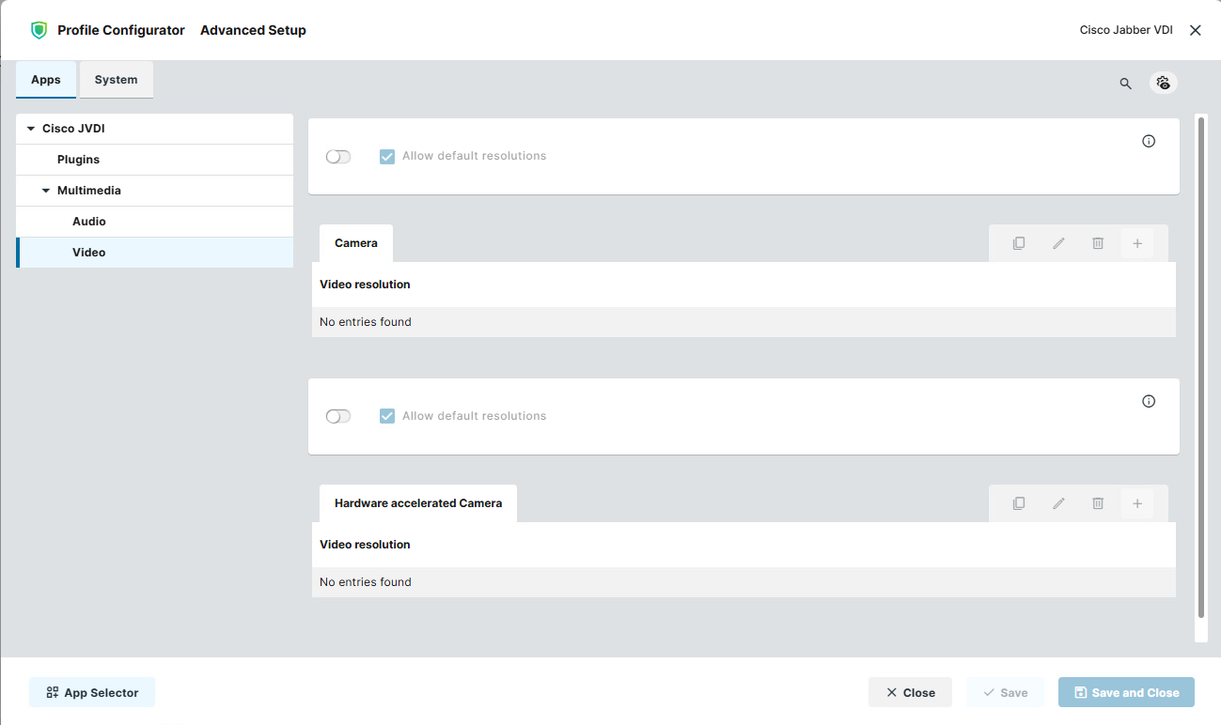The width and height of the screenshot is (1221, 725).
Task: Copy entry in Hardware accelerated Camera toolbar
Action: coord(1019,503)
